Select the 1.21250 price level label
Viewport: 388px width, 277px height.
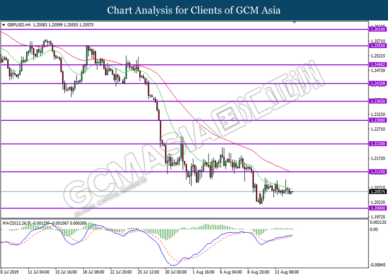pos(377,172)
